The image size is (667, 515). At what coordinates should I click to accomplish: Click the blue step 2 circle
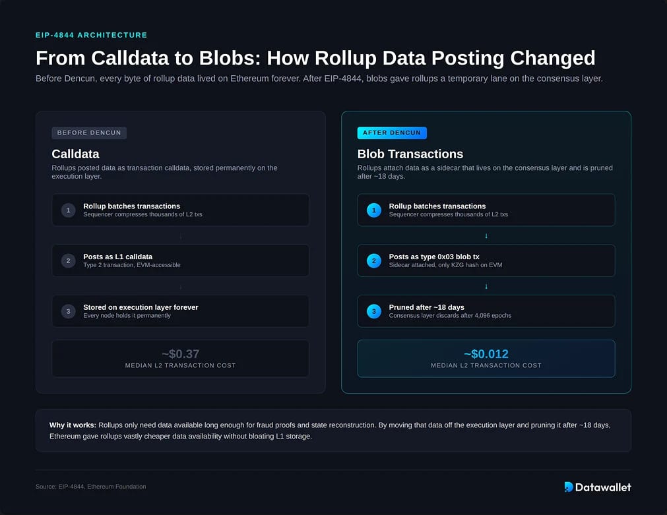[x=374, y=260]
